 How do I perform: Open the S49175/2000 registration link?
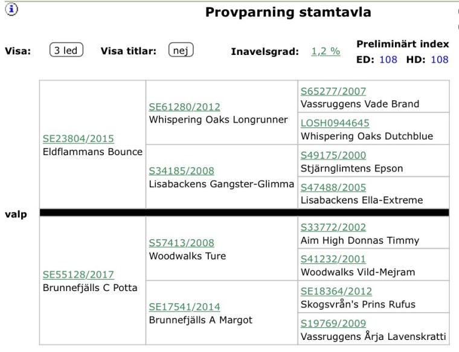[x=333, y=155]
